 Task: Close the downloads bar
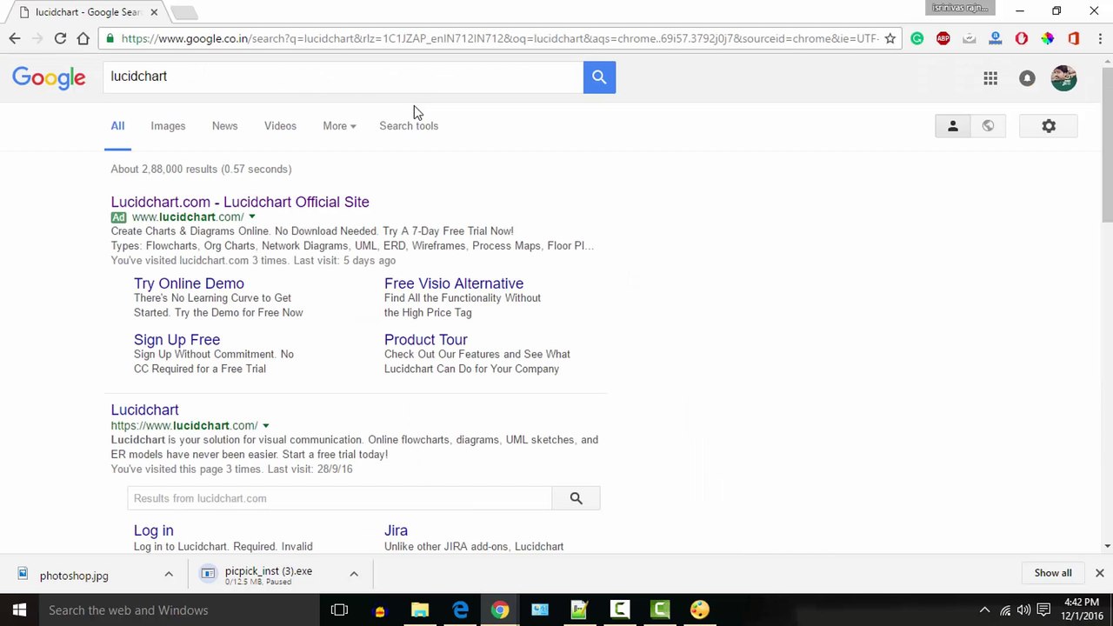coord(1099,573)
